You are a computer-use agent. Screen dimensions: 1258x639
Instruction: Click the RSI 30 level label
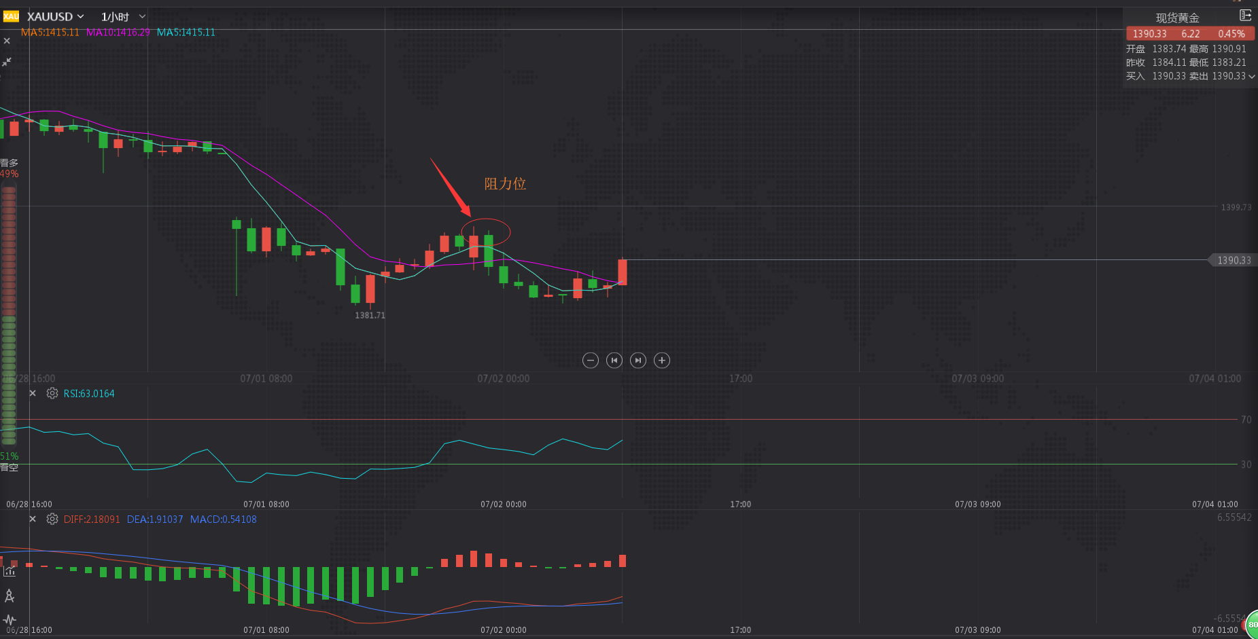pos(1246,464)
